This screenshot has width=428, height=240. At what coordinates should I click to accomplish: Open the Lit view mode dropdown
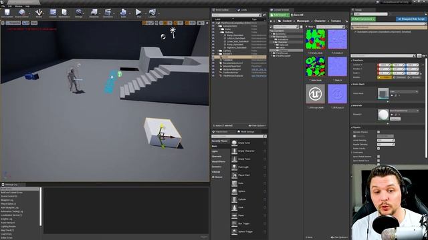[25, 23]
